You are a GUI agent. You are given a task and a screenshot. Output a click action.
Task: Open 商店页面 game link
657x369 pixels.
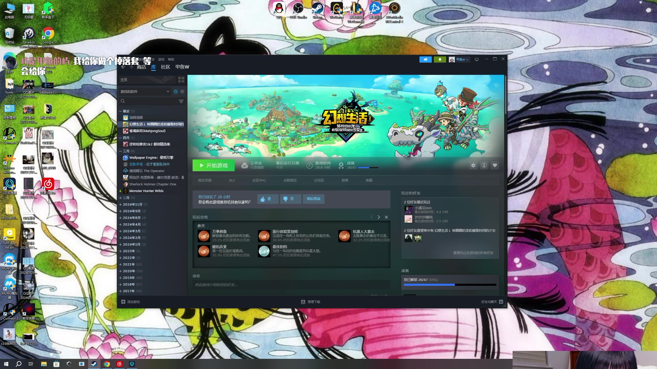(x=205, y=180)
